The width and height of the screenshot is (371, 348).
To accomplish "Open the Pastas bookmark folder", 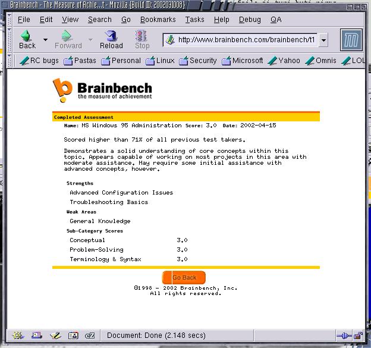I will 80,61.
